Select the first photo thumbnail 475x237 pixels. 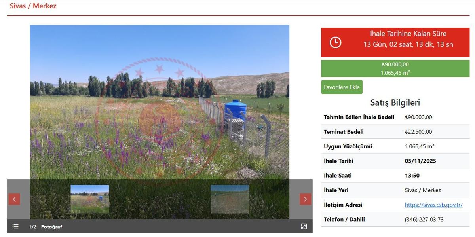(89, 199)
